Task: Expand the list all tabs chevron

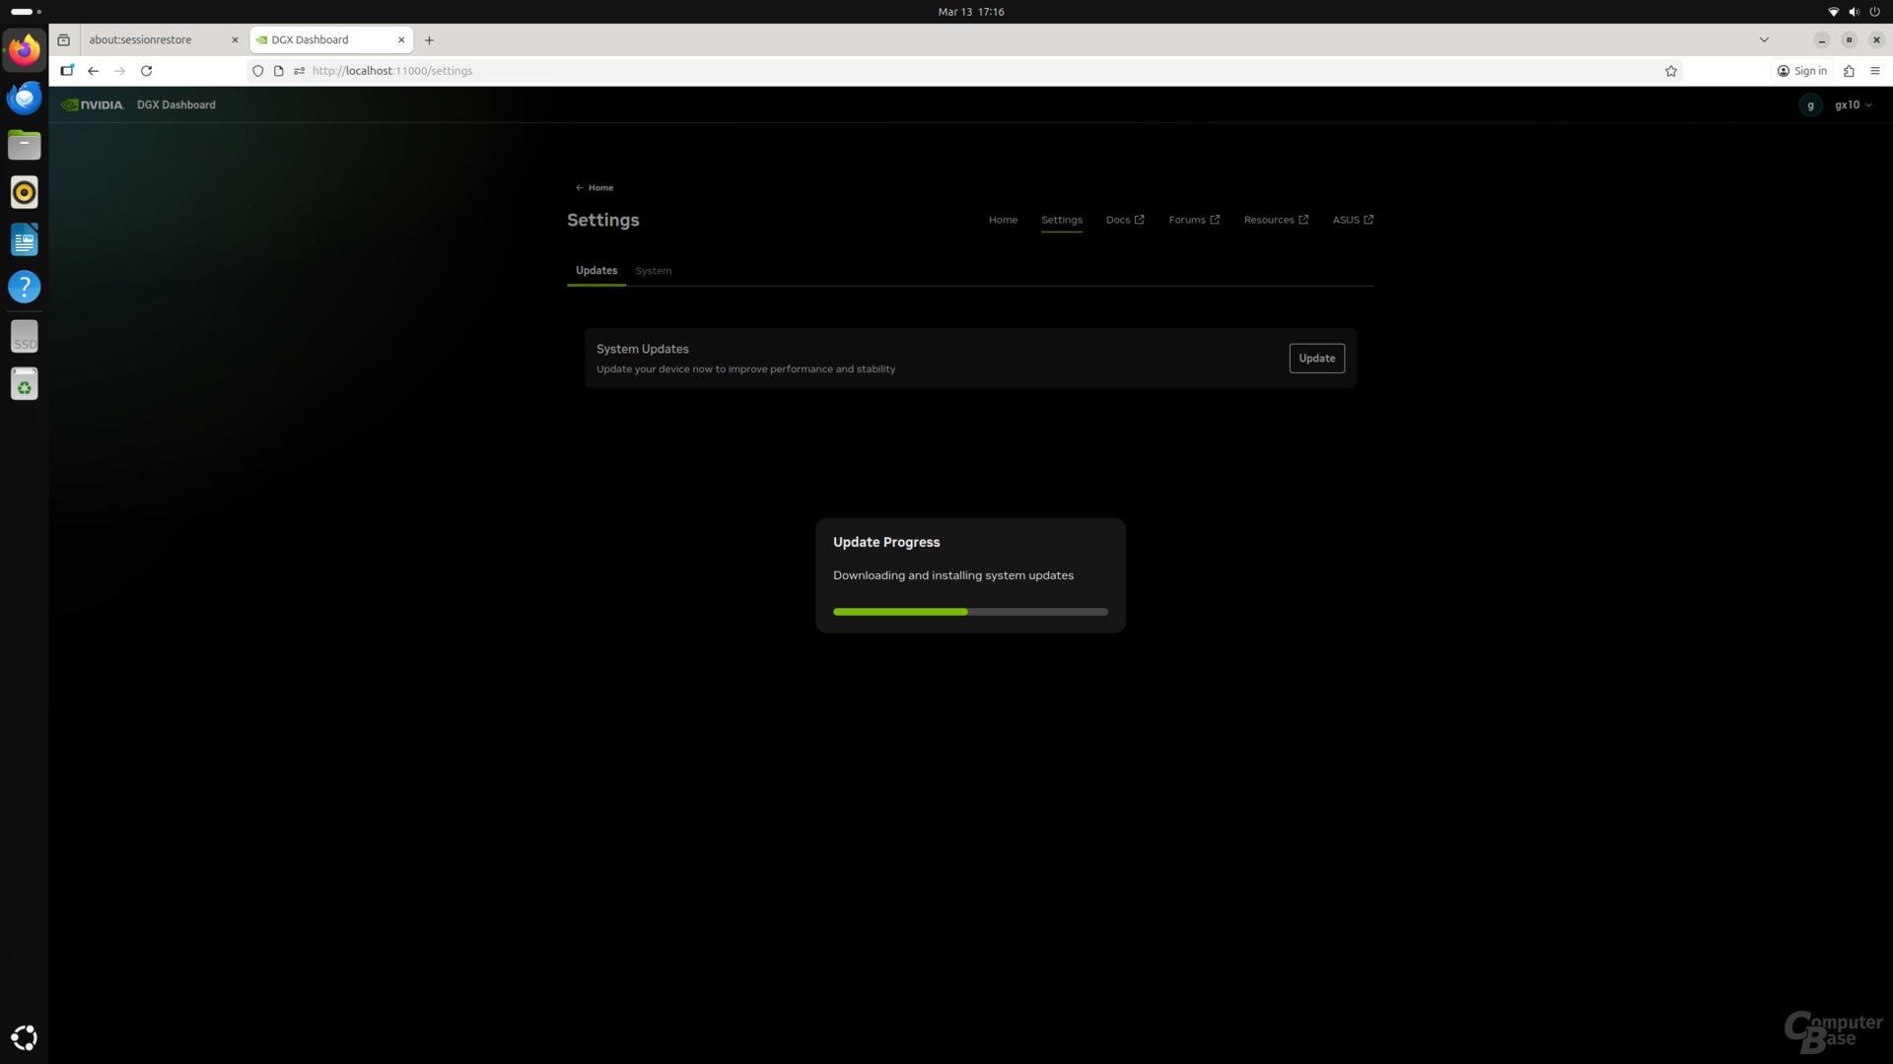Action: (x=1763, y=40)
